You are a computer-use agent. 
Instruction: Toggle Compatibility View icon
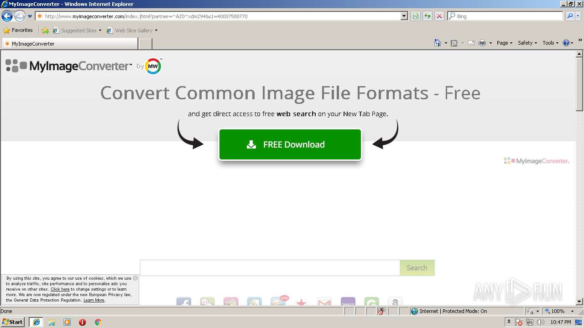click(416, 16)
